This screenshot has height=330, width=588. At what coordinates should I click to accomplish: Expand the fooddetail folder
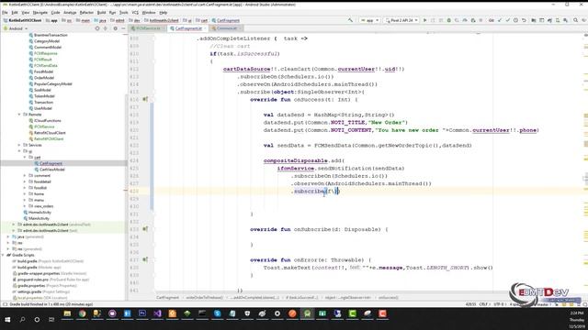pos(25,181)
